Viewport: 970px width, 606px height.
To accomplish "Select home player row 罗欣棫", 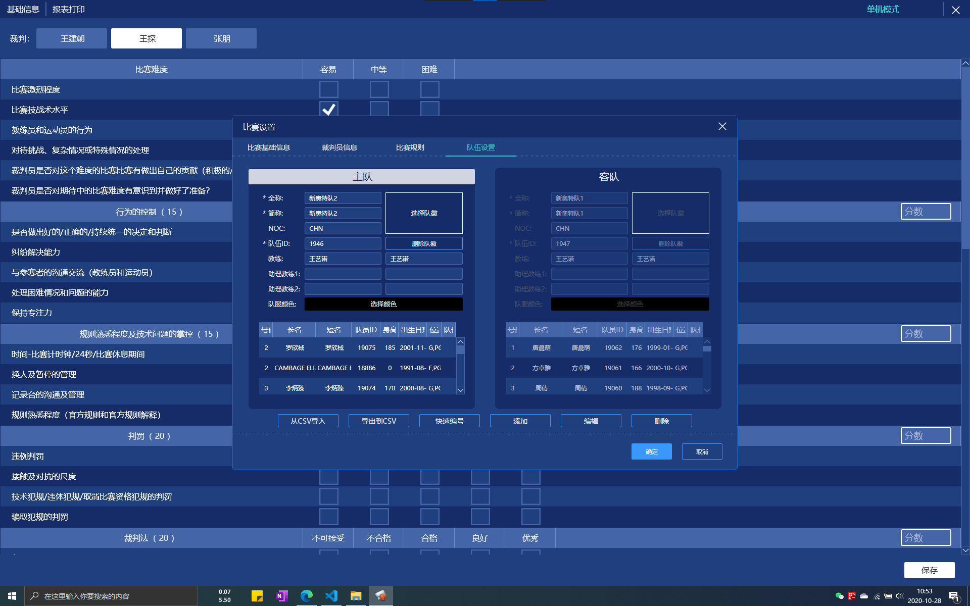I will pyautogui.click(x=358, y=347).
